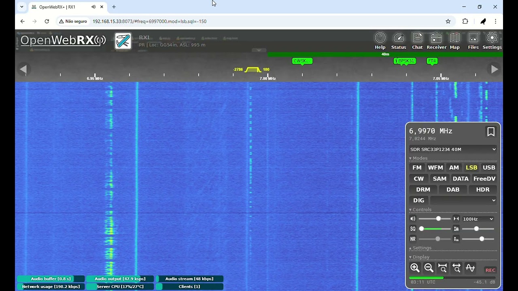The image size is (518, 291).
Task: Select DRM mode button
Action: (x=423, y=190)
